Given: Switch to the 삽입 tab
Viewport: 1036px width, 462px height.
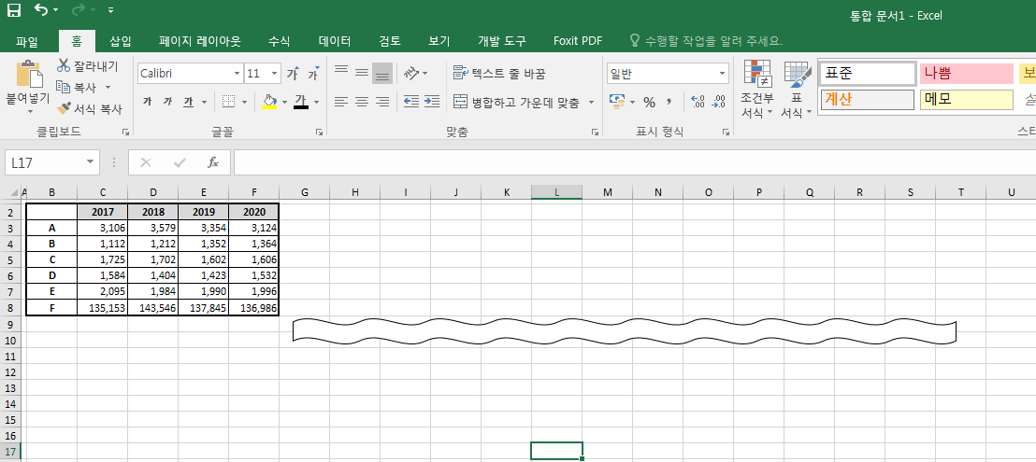Looking at the screenshot, I should tap(121, 41).
